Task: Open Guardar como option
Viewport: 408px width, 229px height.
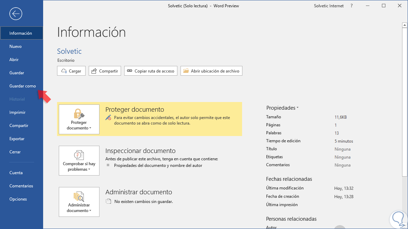Action: tap(22, 86)
